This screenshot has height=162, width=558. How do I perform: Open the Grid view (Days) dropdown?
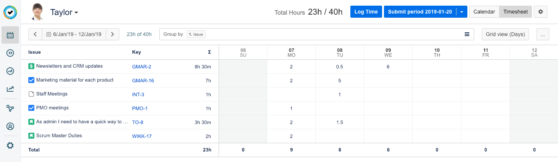click(505, 34)
